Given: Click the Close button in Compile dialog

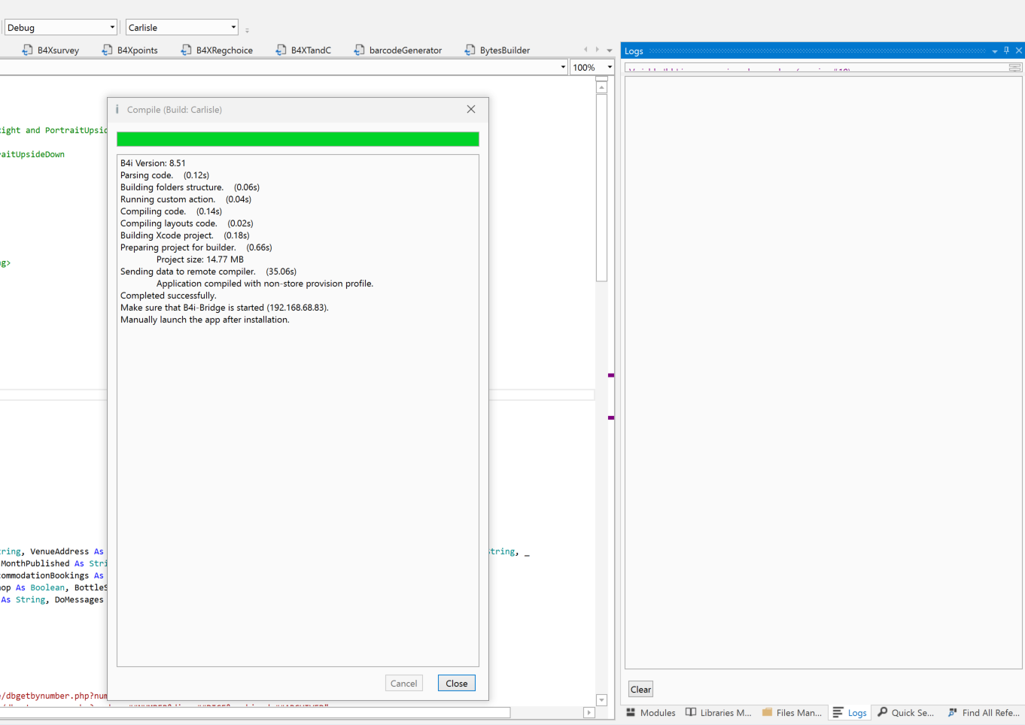Looking at the screenshot, I should coord(457,684).
